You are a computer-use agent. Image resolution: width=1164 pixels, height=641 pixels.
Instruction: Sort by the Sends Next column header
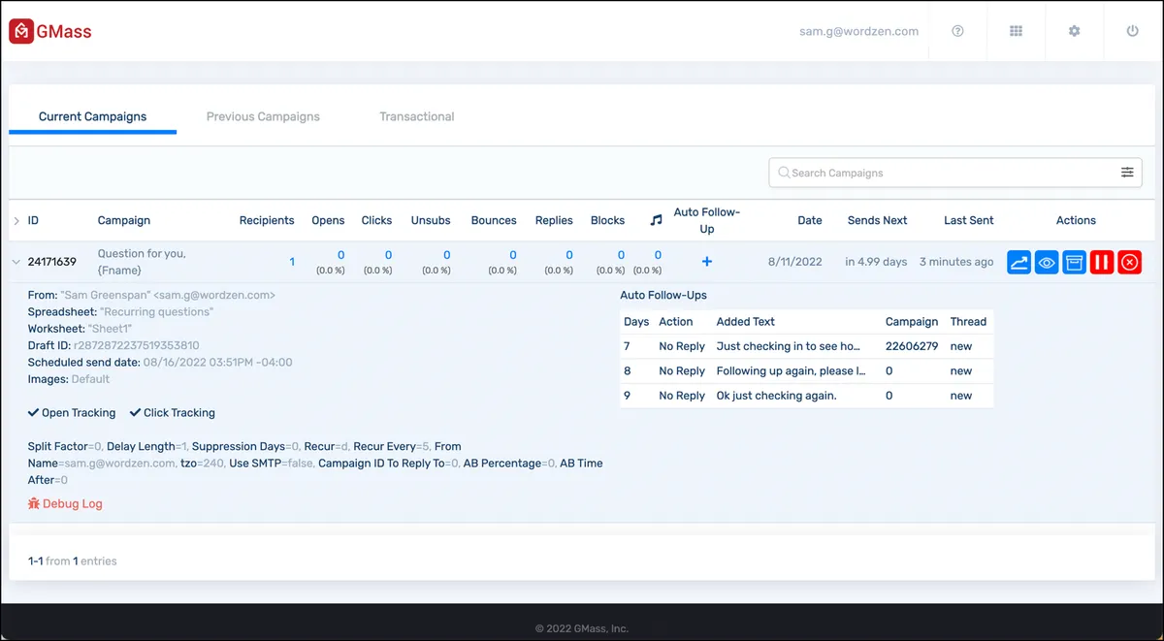[877, 220]
